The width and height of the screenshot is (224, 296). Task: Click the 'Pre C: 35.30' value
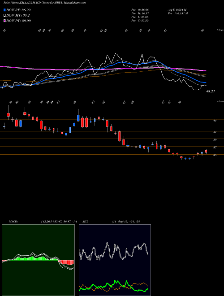[140, 21]
